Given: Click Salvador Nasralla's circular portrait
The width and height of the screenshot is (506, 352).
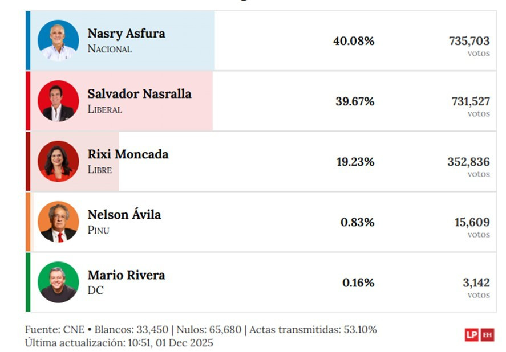Looking at the screenshot, I should click(58, 101).
